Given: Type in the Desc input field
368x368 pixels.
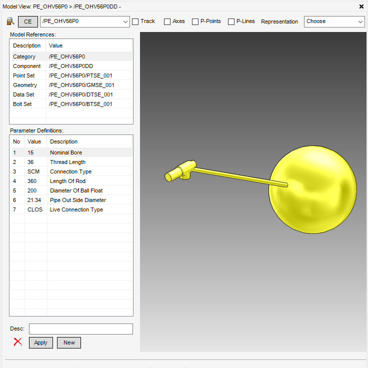Looking at the screenshot, I should (x=81, y=328).
